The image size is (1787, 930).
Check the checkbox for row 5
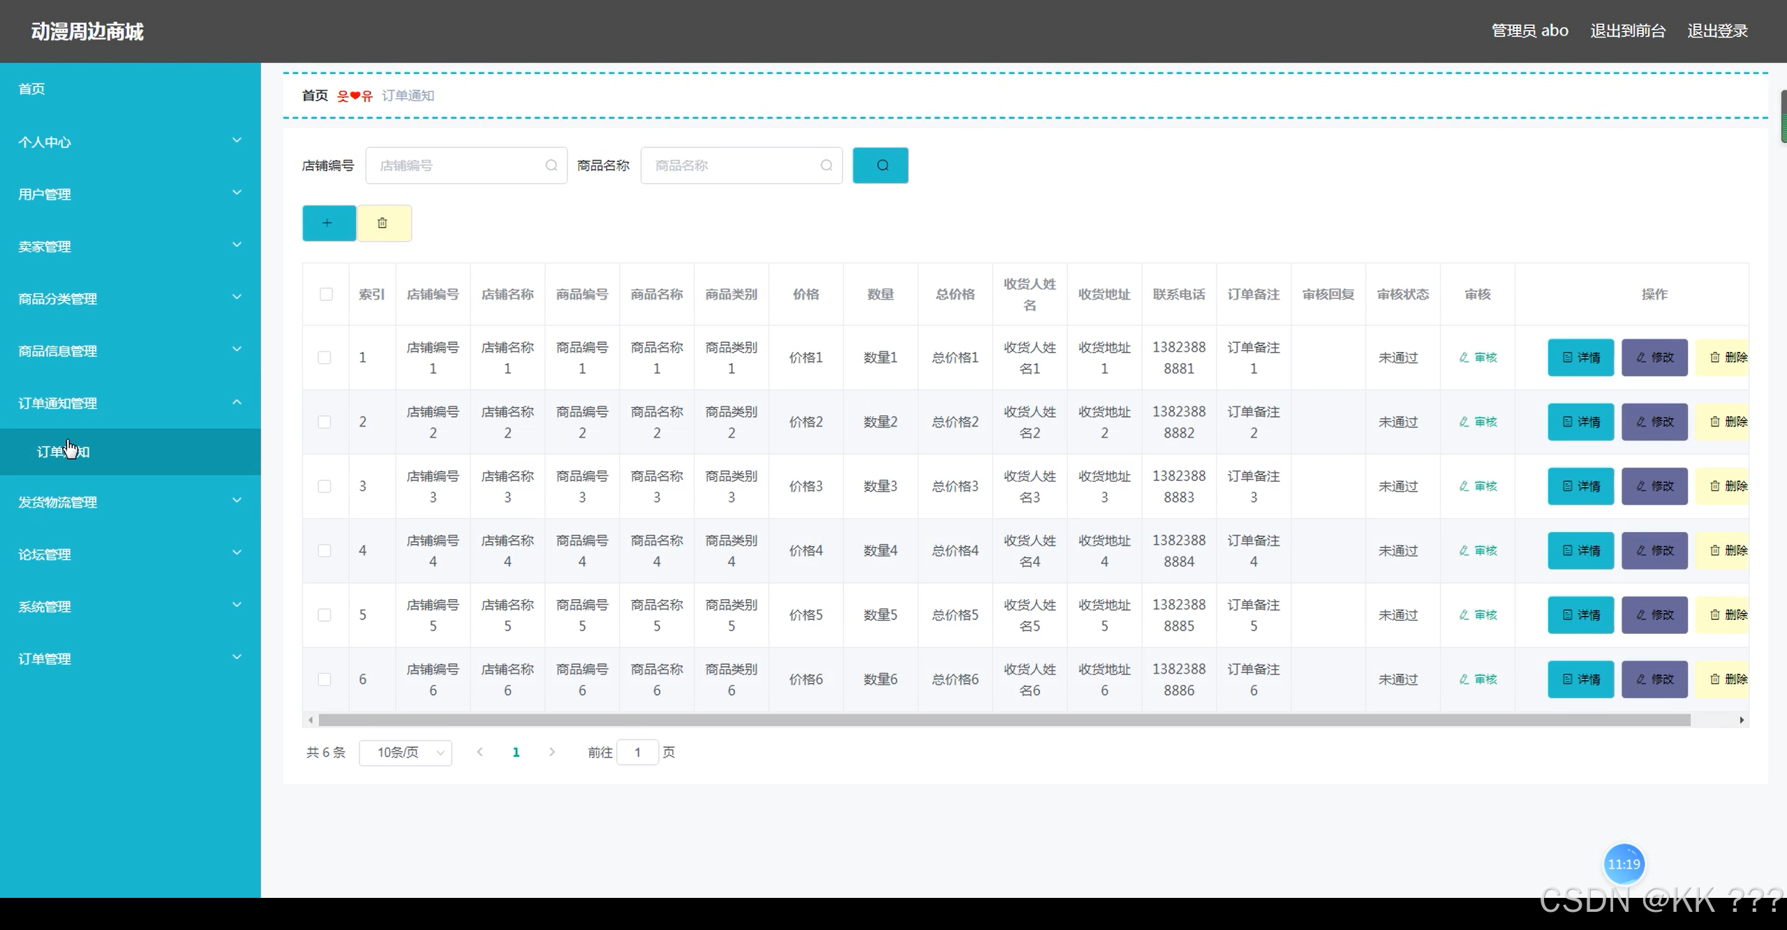point(325,615)
